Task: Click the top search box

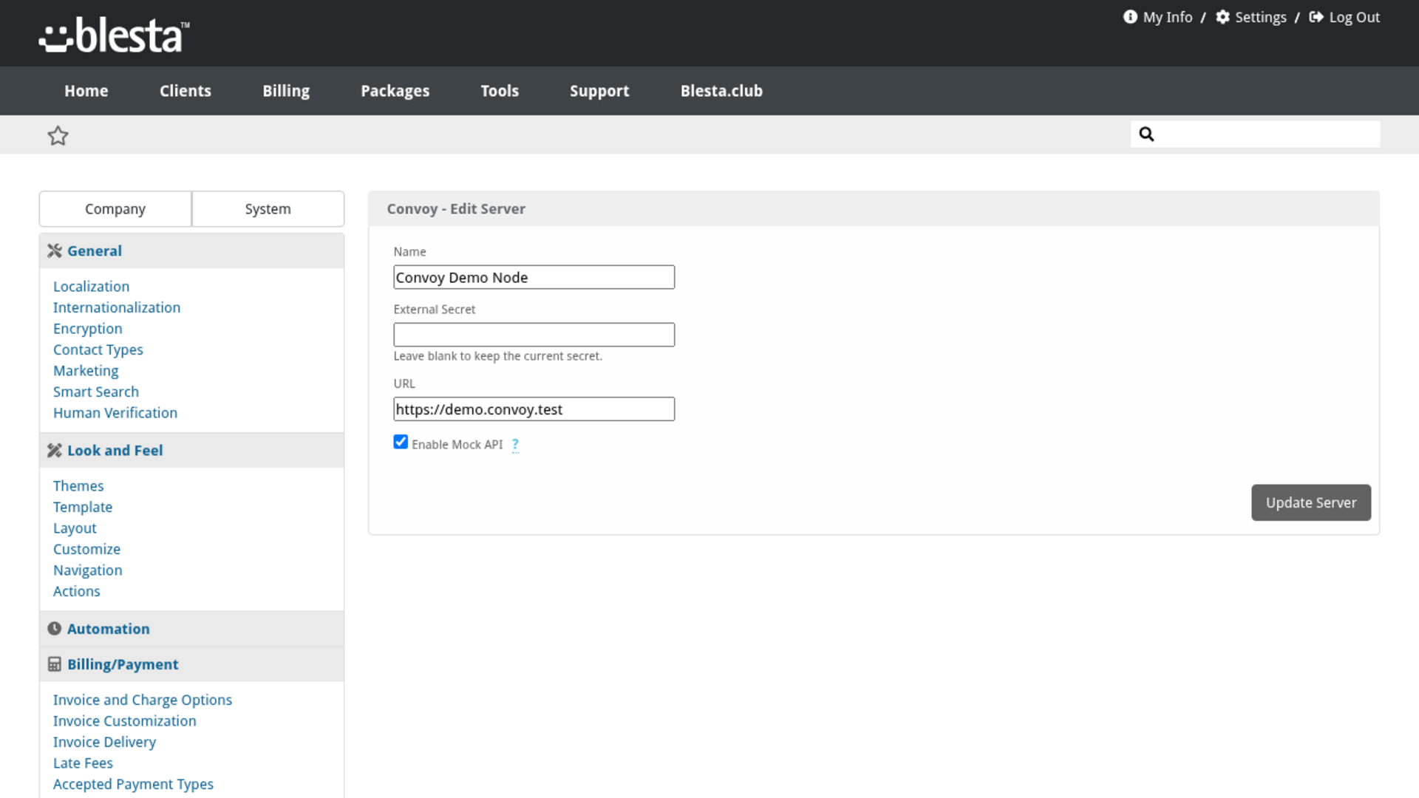Action: [x=1255, y=134]
